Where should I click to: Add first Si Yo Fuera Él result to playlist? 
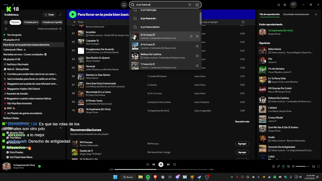pyautogui.click(x=197, y=36)
